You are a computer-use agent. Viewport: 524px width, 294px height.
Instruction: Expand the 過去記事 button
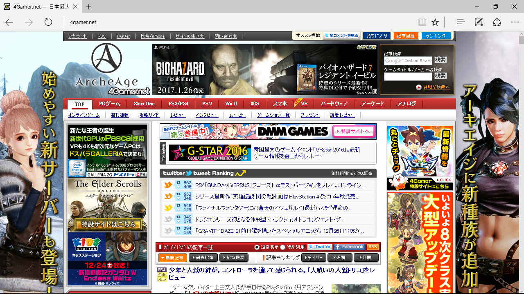coord(203,258)
